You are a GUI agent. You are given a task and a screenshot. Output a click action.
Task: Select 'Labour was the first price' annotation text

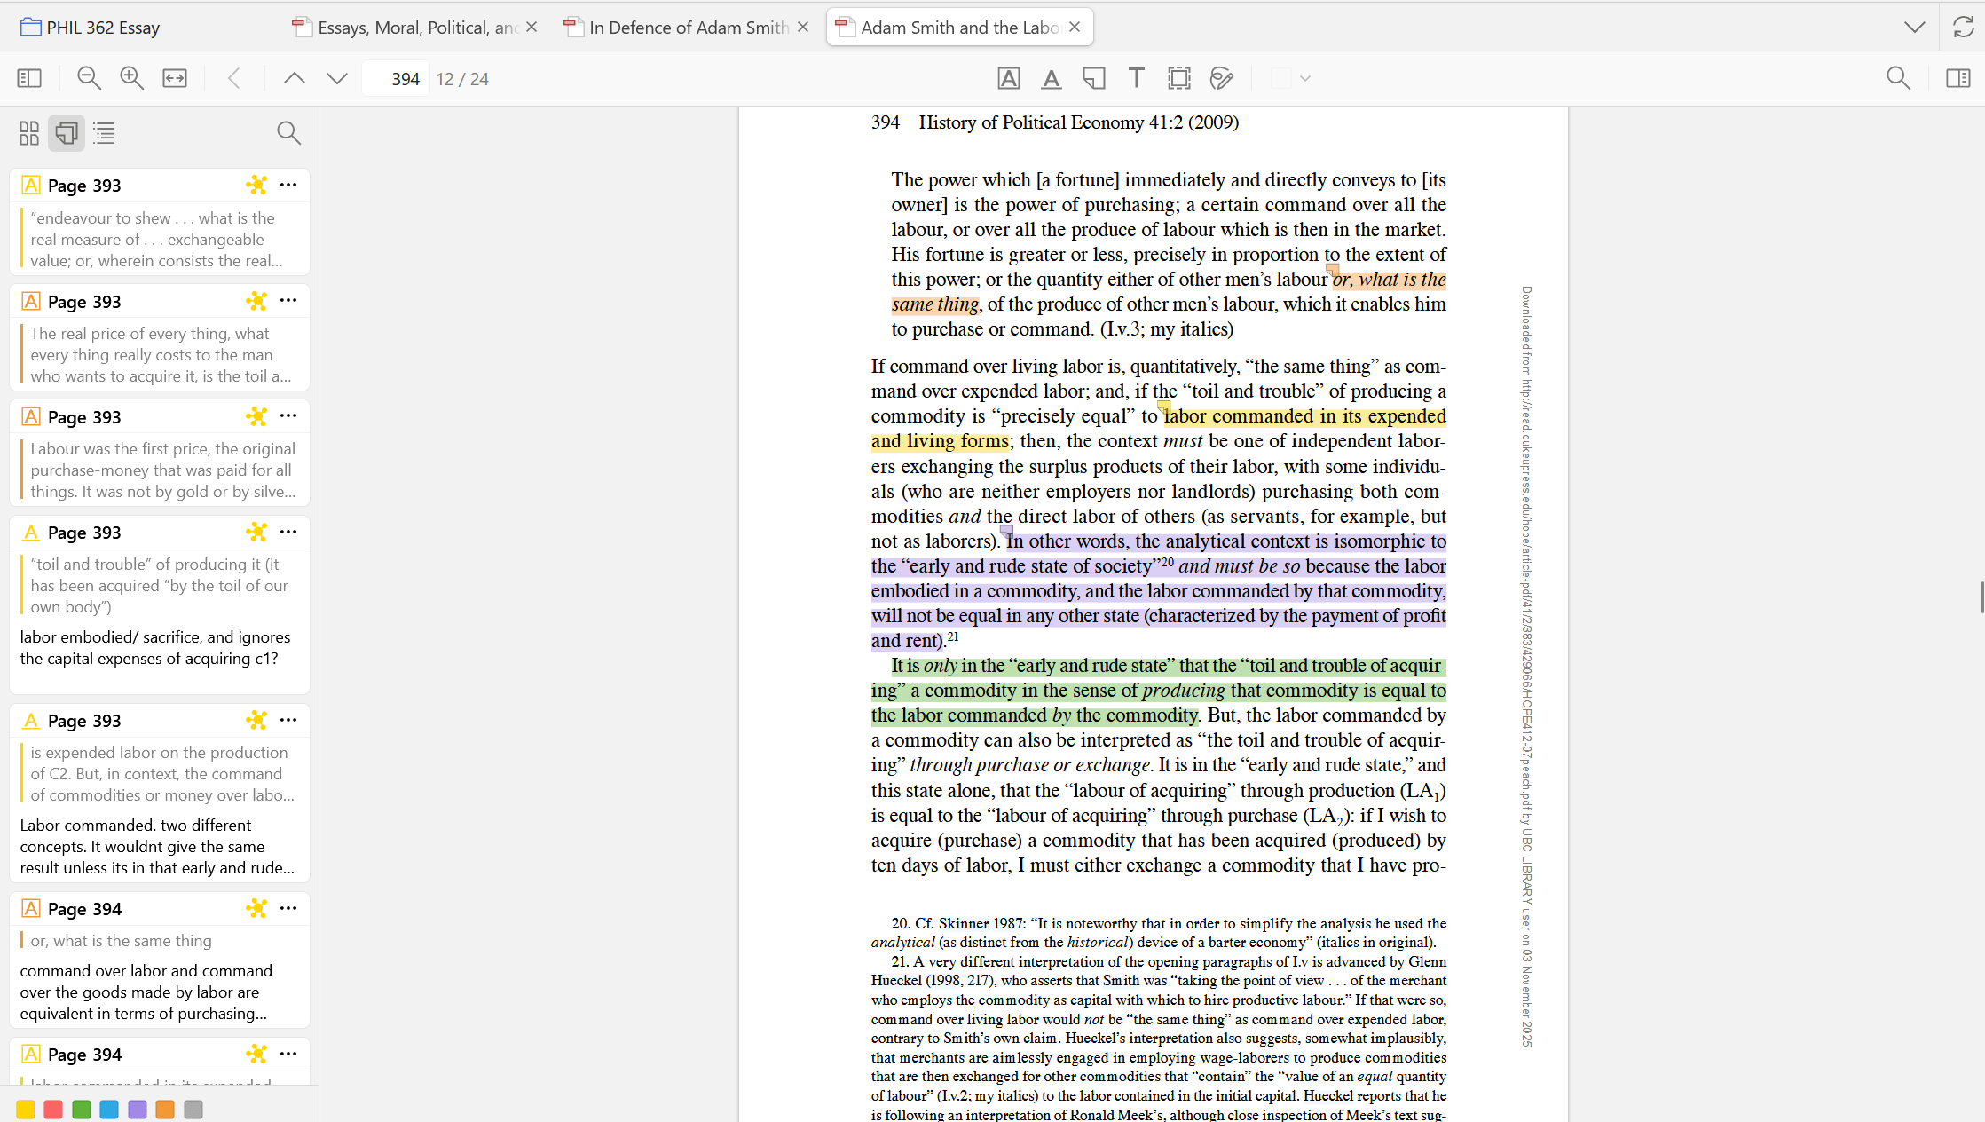(163, 470)
